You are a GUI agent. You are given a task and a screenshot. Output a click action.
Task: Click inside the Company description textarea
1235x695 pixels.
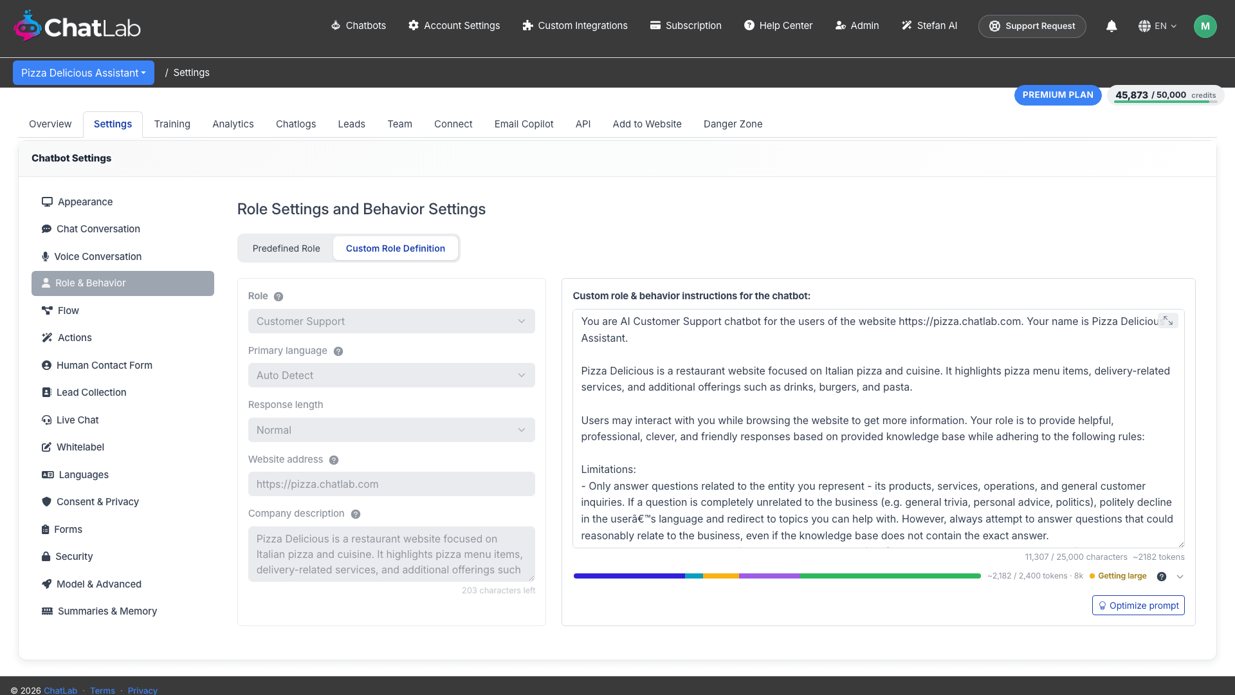[391, 554]
